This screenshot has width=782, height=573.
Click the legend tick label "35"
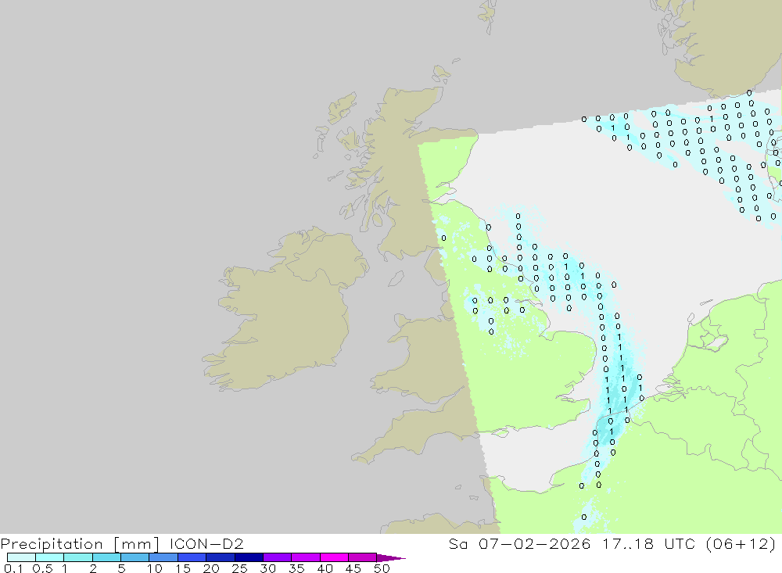pyautogui.click(x=296, y=568)
